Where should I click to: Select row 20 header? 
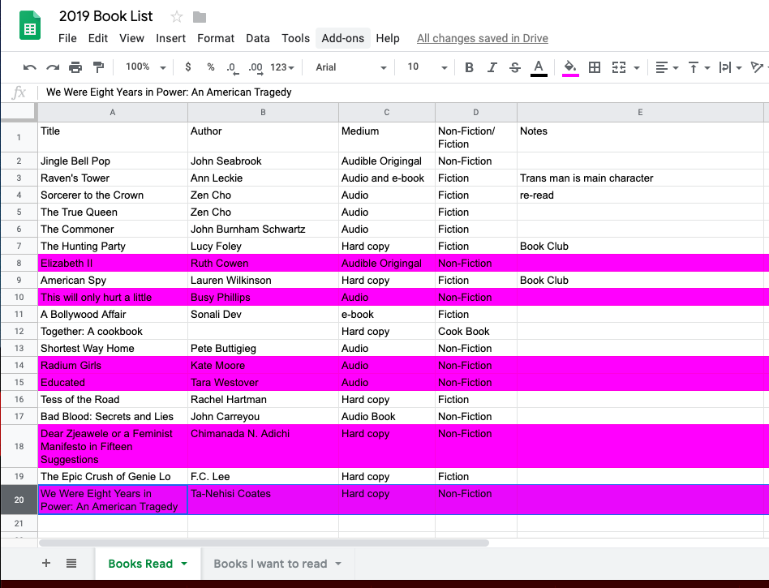click(x=19, y=500)
